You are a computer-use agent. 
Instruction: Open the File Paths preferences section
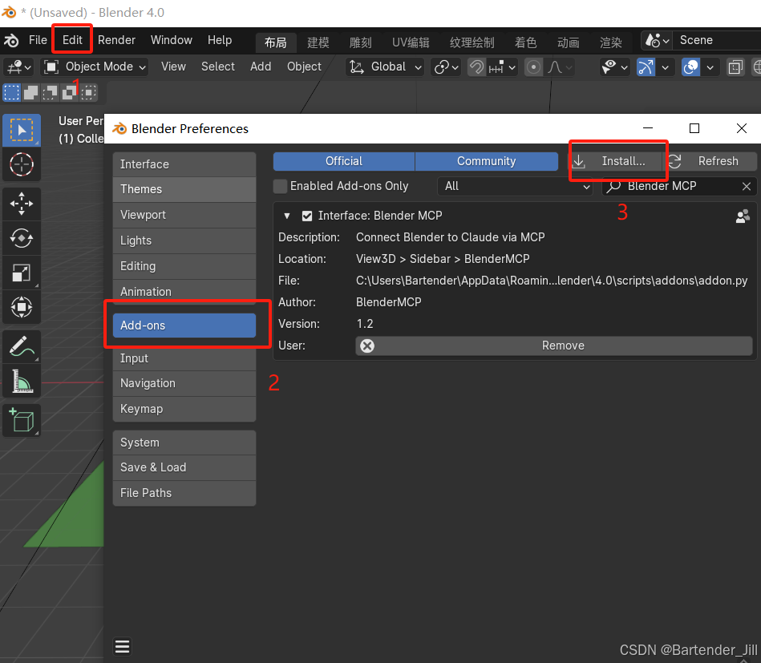tap(184, 493)
